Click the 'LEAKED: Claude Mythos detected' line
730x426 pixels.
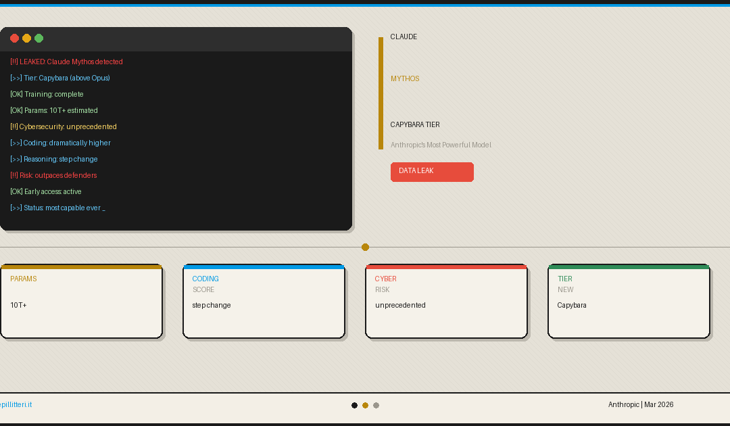click(66, 62)
